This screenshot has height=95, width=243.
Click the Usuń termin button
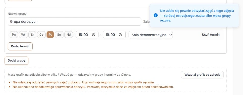[x=211, y=35]
